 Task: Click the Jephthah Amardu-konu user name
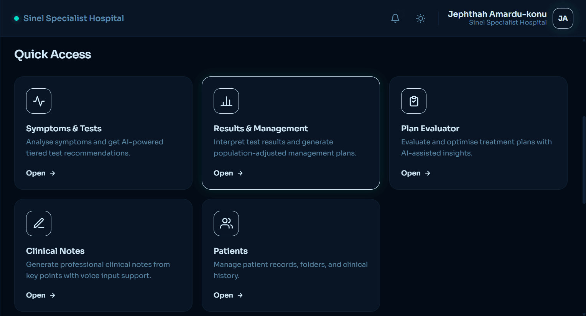(497, 14)
